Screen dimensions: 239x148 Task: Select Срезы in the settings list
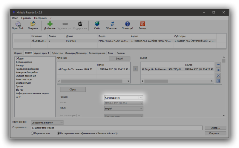(x=19, y=86)
